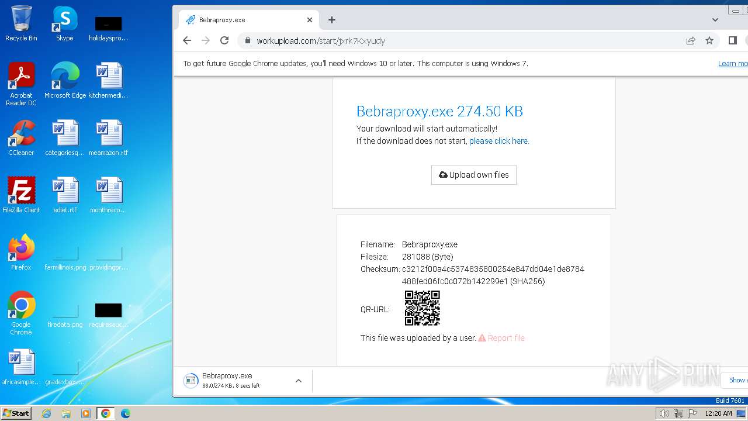
Task: Open the holidayspro desktop file
Action: (109, 29)
